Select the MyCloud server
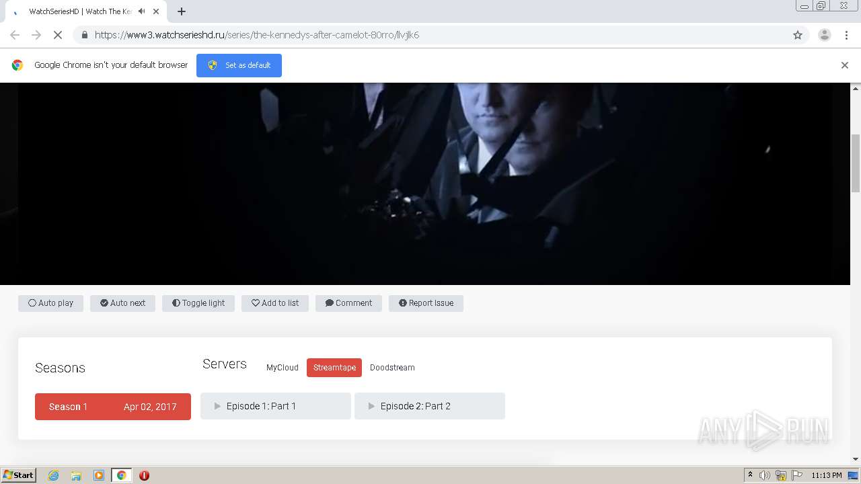861x484 pixels. coord(283,368)
